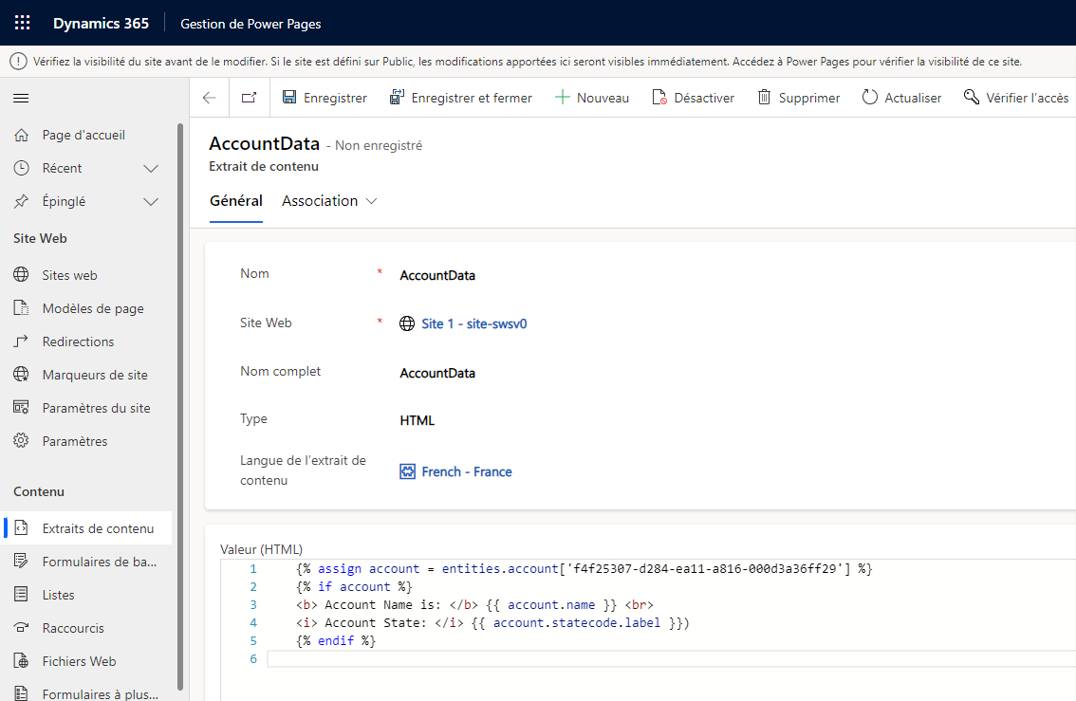This screenshot has width=1076, height=701.
Task: Go back with the back arrow
Action: click(x=210, y=98)
